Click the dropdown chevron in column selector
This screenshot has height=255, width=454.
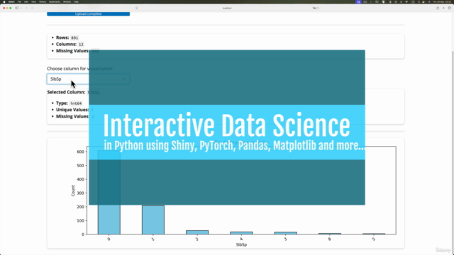(124, 79)
